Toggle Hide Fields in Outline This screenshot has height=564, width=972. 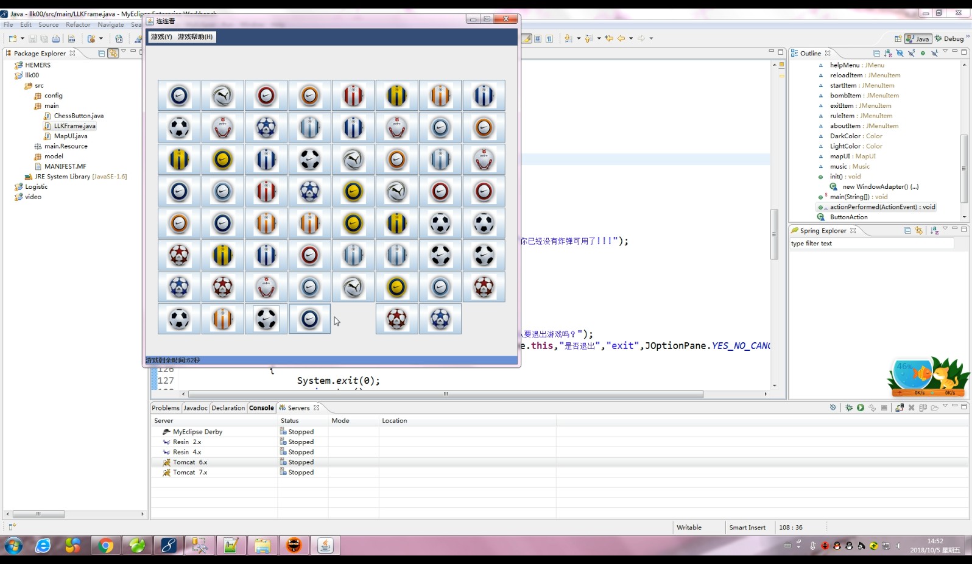[x=900, y=54]
